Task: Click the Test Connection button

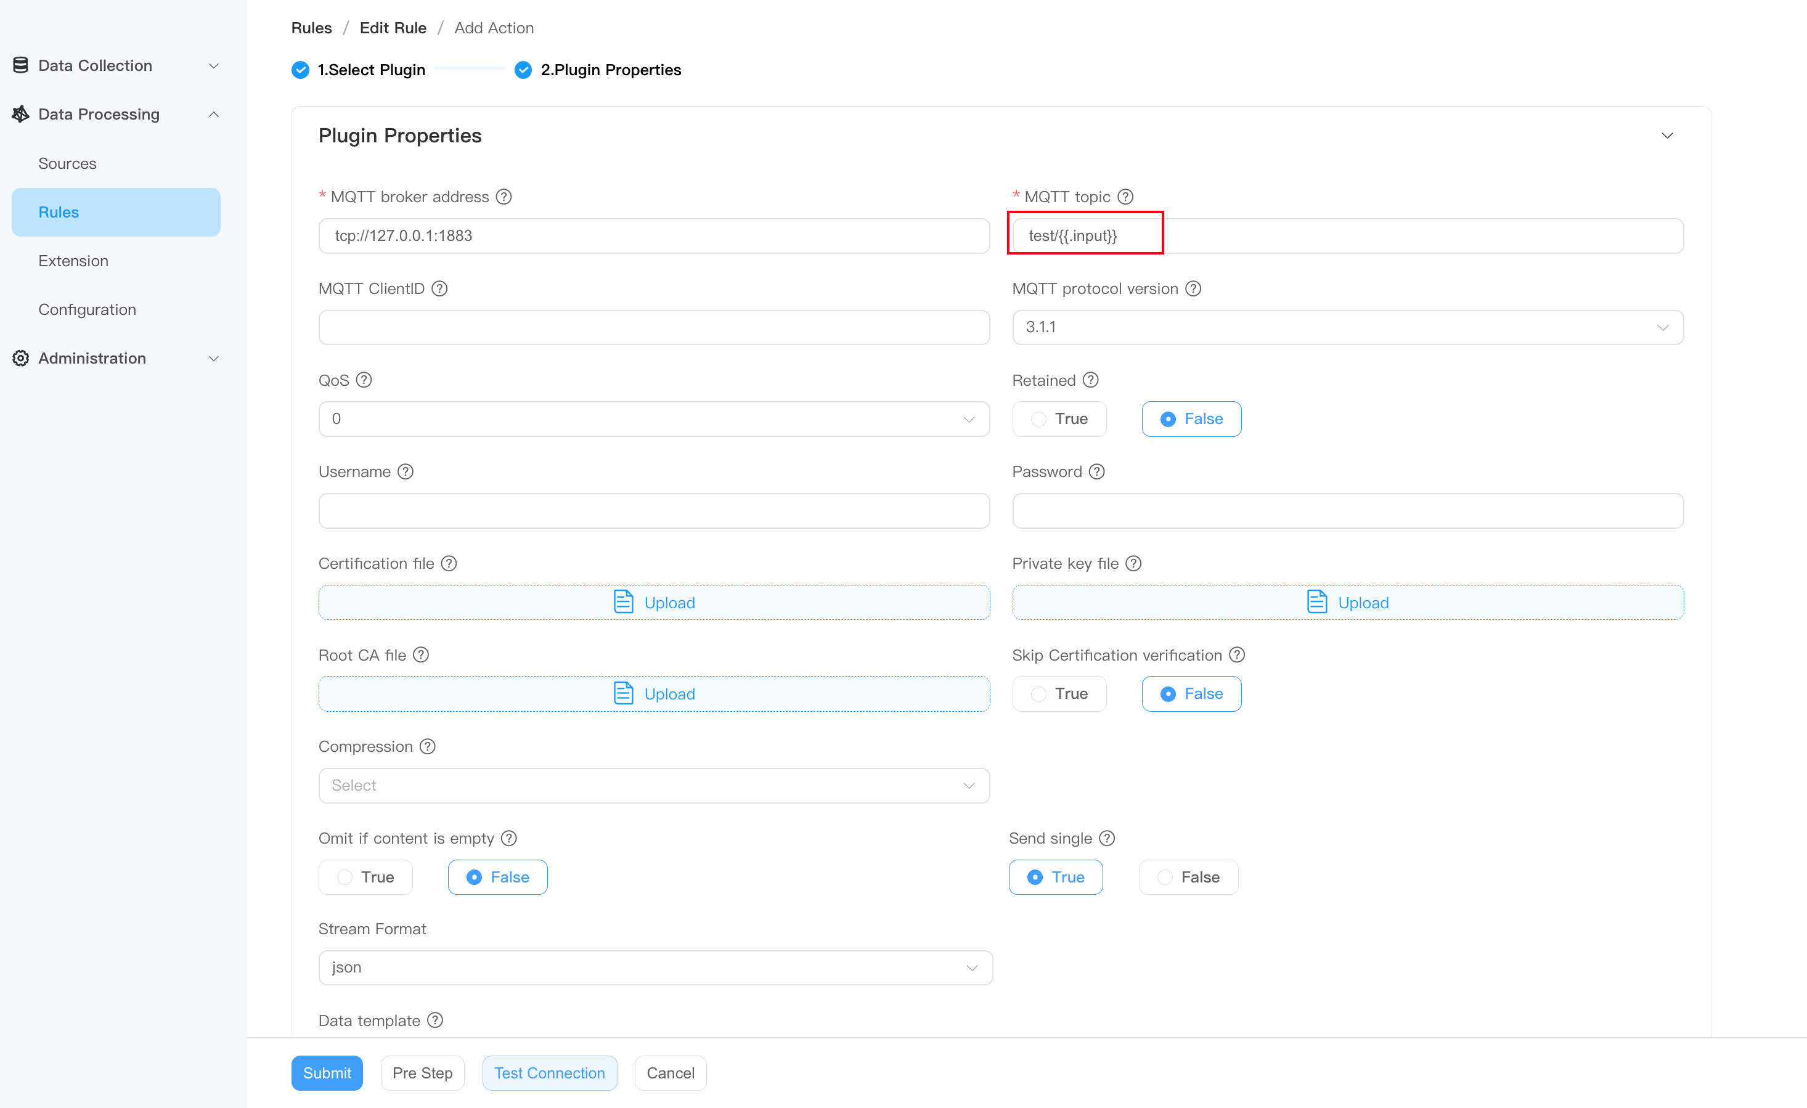Action: coord(549,1073)
